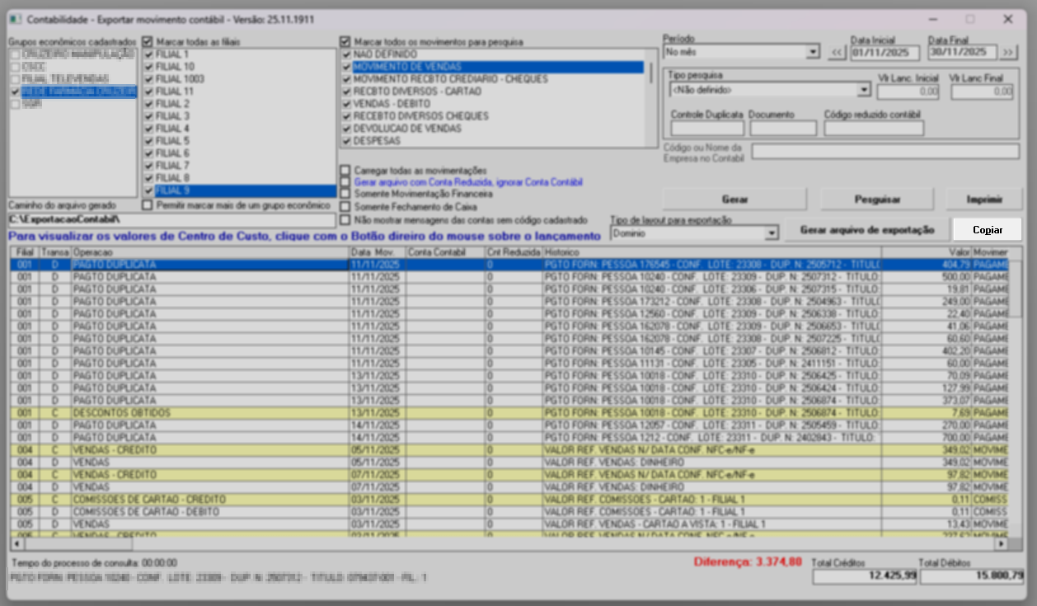Uncheck Marcar todas as filiais

(x=148, y=41)
